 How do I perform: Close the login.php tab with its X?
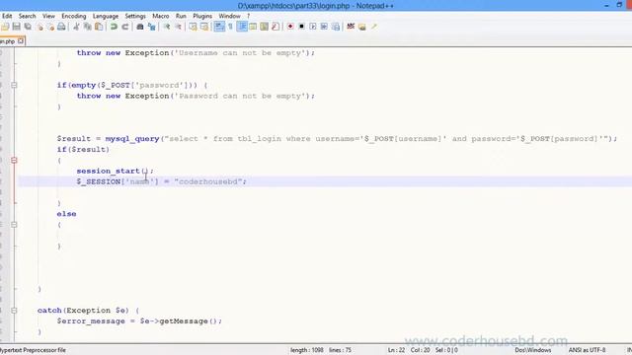point(21,41)
